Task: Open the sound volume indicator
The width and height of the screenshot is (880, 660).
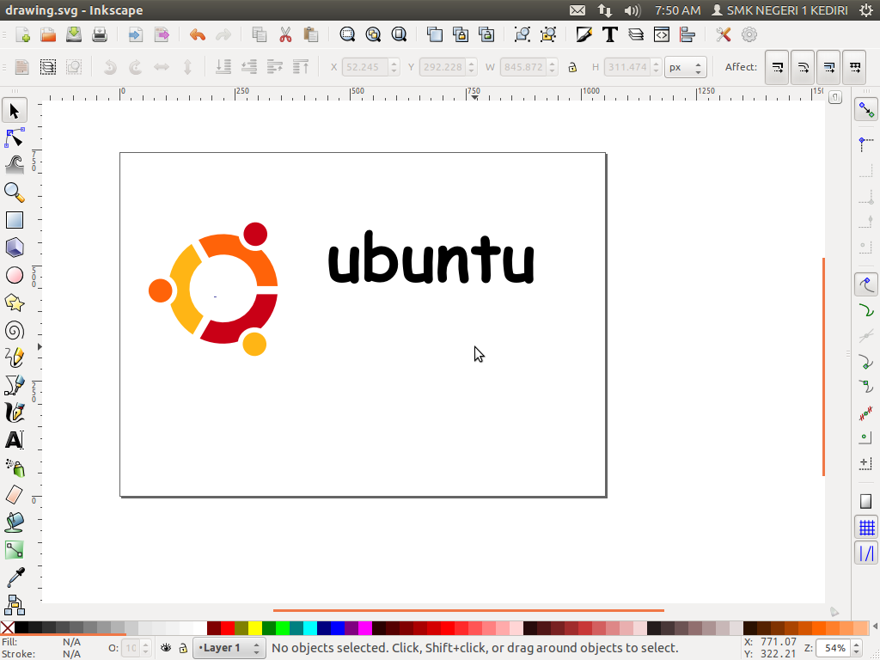Action: [632, 10]
